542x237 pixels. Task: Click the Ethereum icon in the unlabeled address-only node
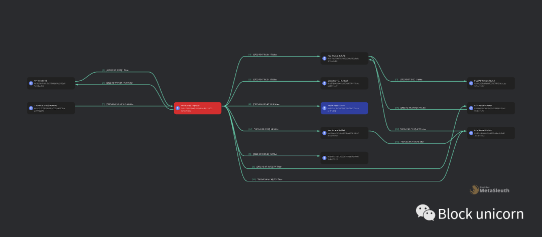click(x=325, y=158)
